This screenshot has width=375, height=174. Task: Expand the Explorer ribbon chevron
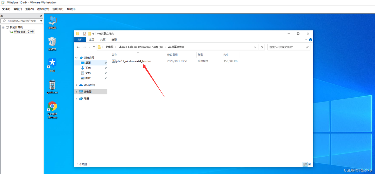[306, 40]
